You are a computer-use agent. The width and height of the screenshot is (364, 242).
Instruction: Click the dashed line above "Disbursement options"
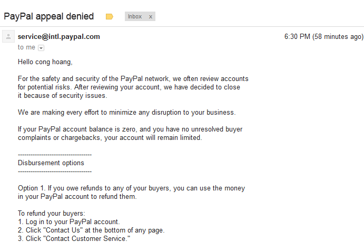pyautogui.click(x=55, y=155)
